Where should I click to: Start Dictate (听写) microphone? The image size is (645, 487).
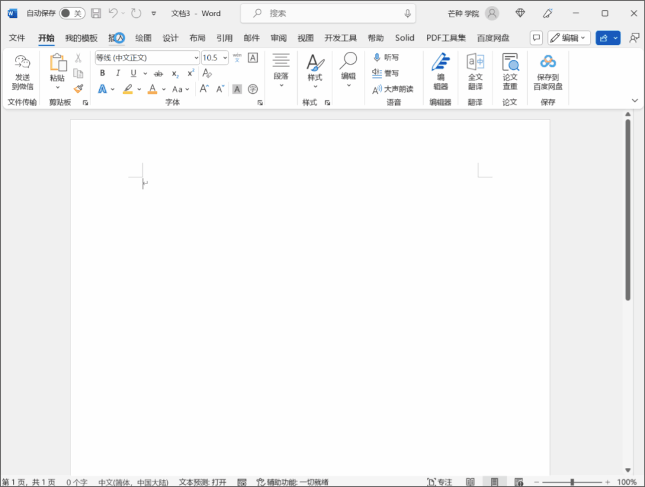pyautogui.click(x=377, y=57)
